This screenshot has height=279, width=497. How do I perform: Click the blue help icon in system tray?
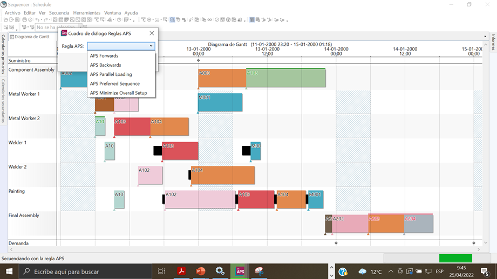(343, 271)
